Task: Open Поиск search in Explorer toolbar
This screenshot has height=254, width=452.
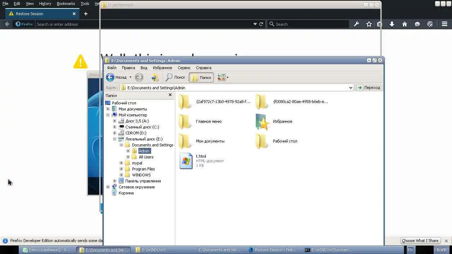Action: tap(176, 77)
